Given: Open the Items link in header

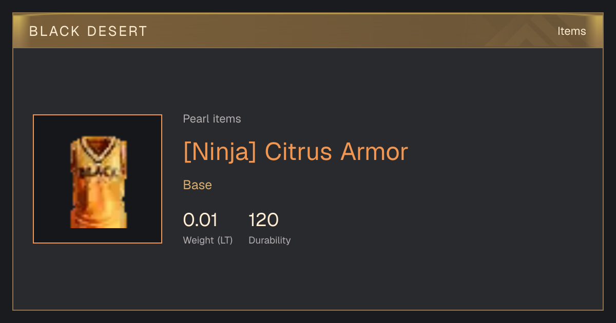Looking at the screenshot, I should coord(571,31).
